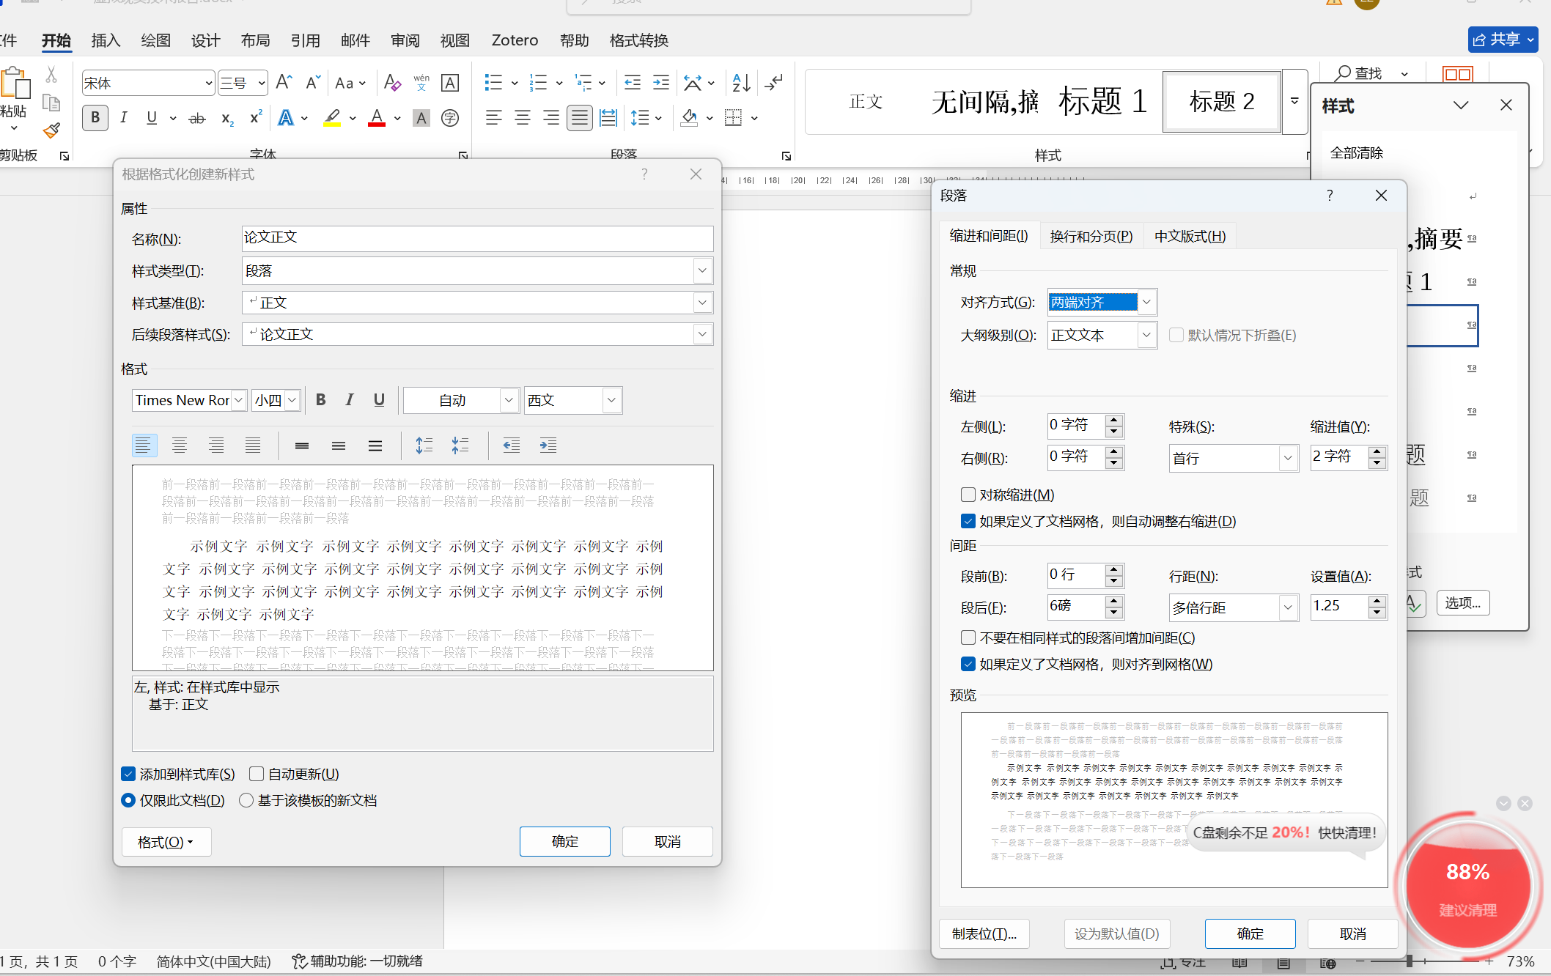This screenshot has width=1551, height=976.
Task: Expand the 行距 多倍行距 dropdown
Action: coord(1287,607)
